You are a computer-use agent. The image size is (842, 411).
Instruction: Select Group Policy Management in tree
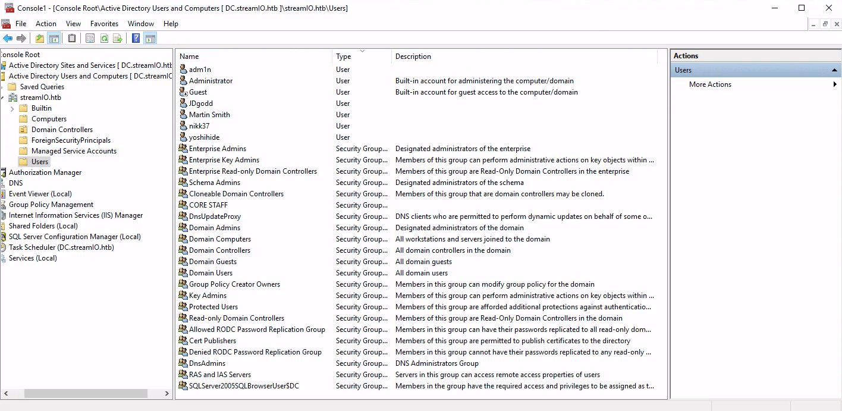51,205
